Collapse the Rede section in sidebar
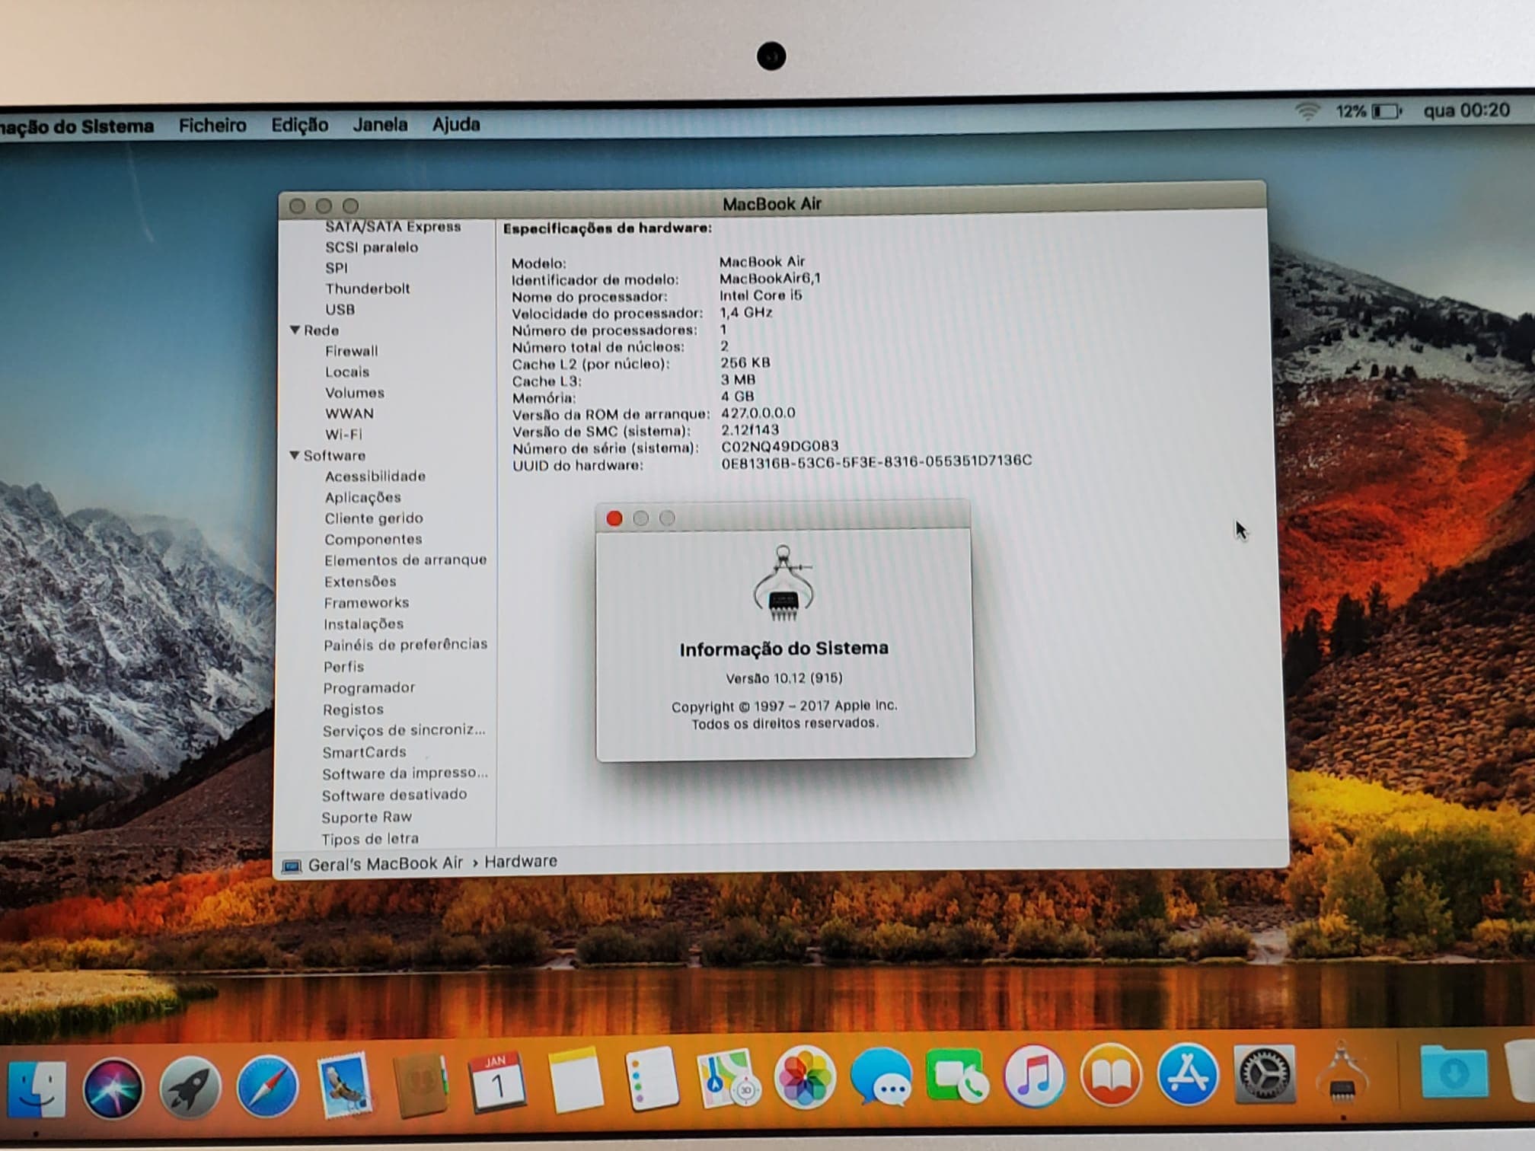The height and width of the screenshot is (1151, 1535). pos(295,330)
